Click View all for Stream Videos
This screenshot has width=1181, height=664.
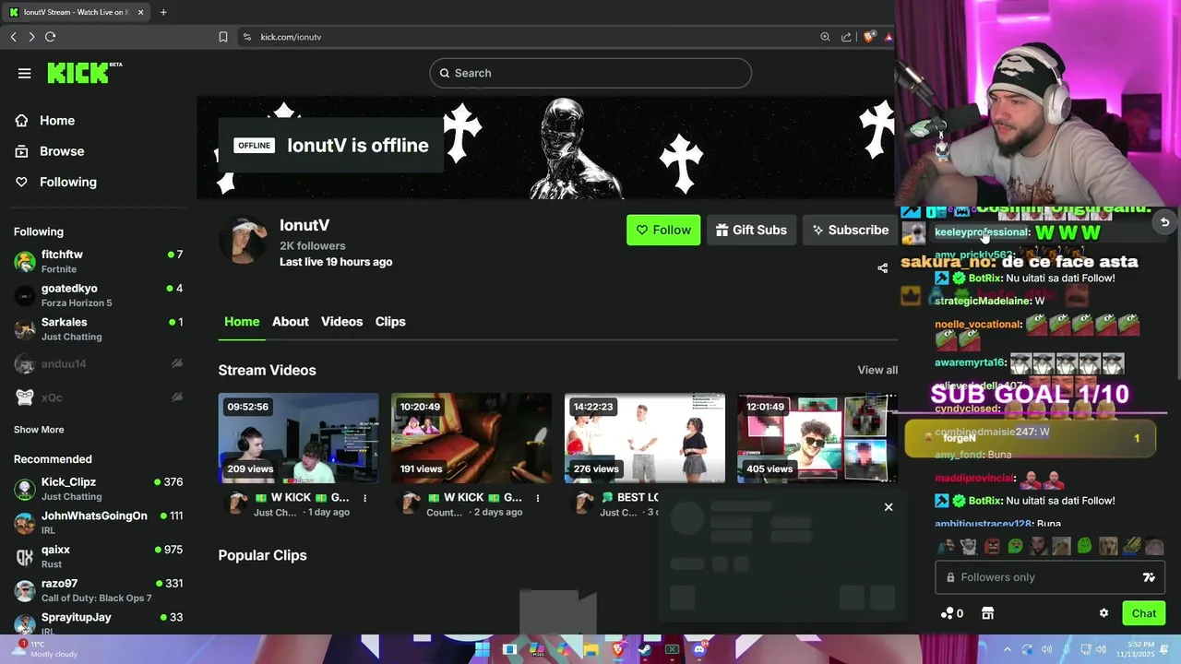[877, 370]
